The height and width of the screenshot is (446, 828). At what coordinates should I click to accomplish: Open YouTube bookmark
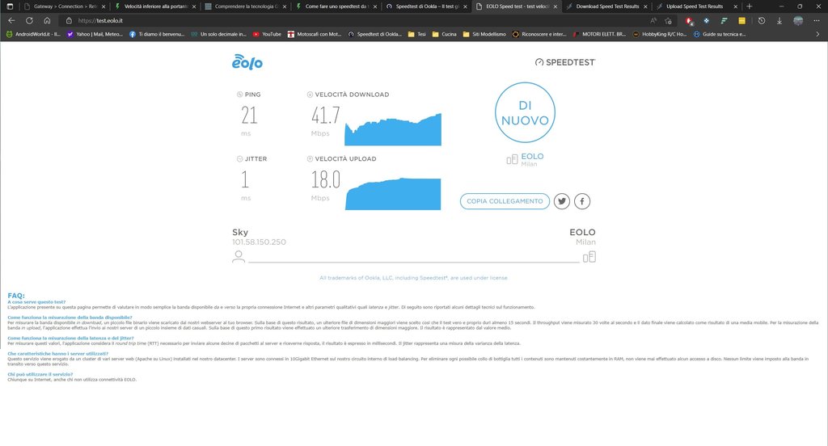pos(267,34)
